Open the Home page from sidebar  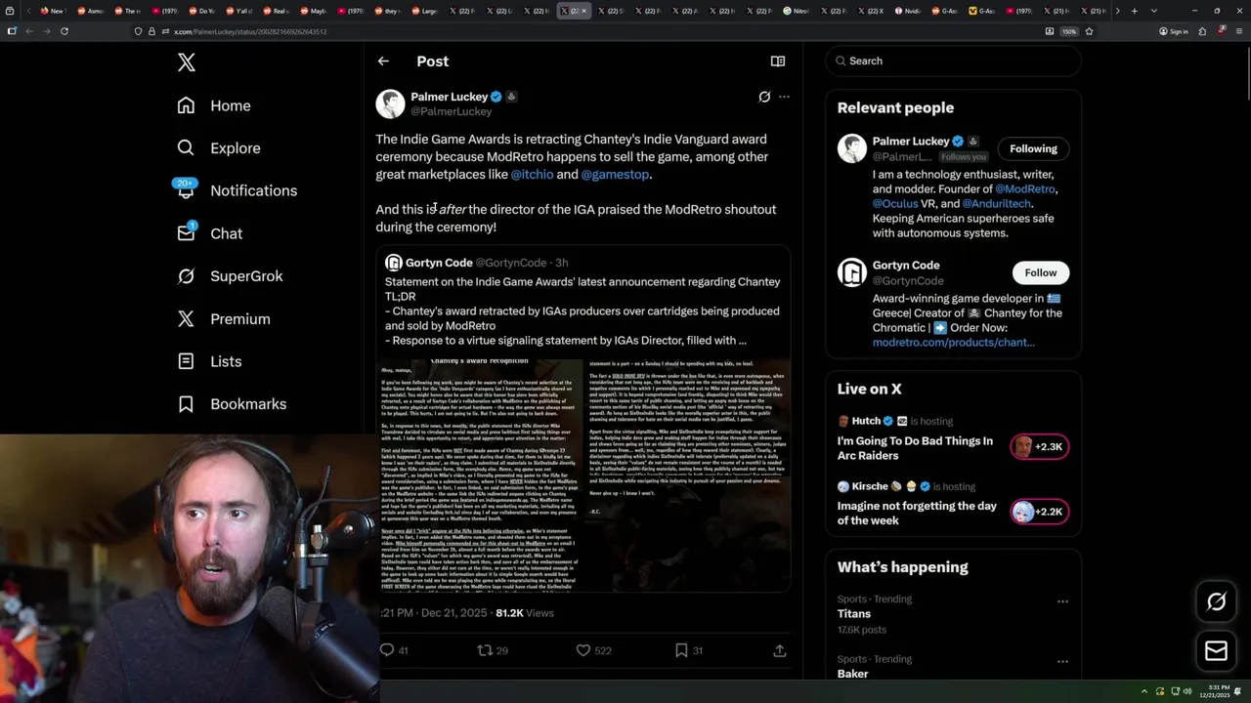coord(214,105)
